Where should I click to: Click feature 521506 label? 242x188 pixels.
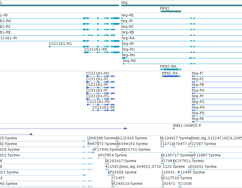coord(185,184)
